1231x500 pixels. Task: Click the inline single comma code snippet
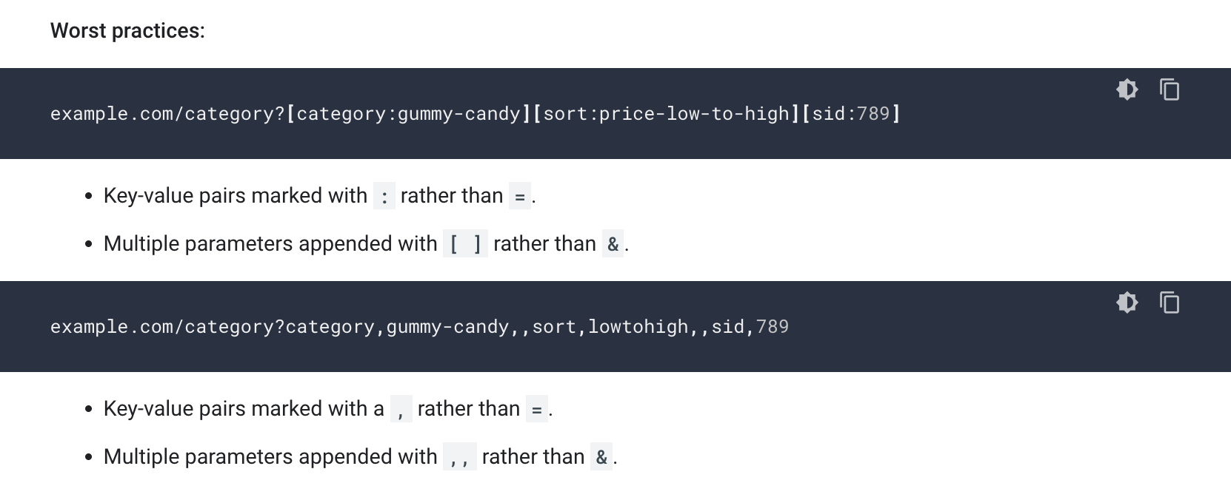coord(401,409)
